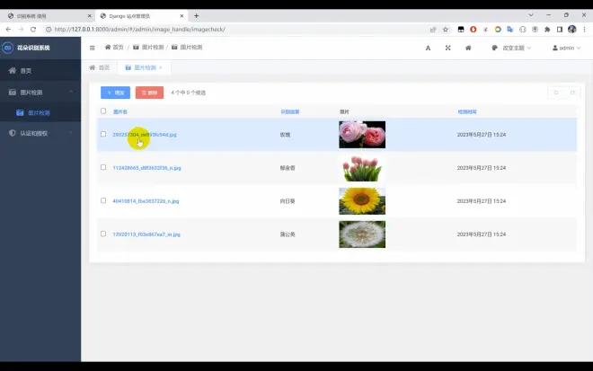Click the home icon in top-right header

point(468,48)
